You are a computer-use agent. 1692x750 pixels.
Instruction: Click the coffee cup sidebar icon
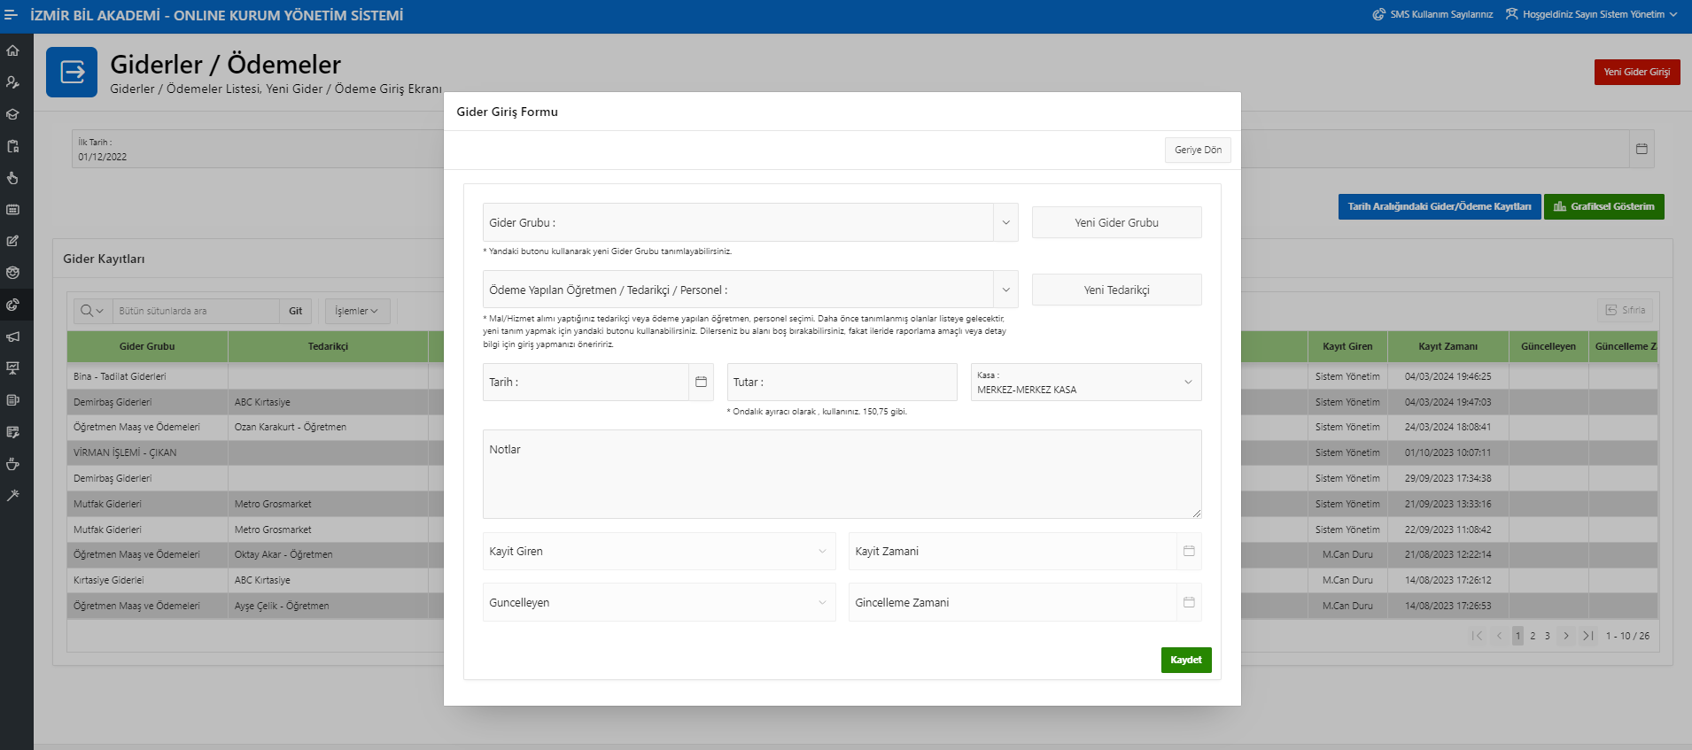[12, 464]
